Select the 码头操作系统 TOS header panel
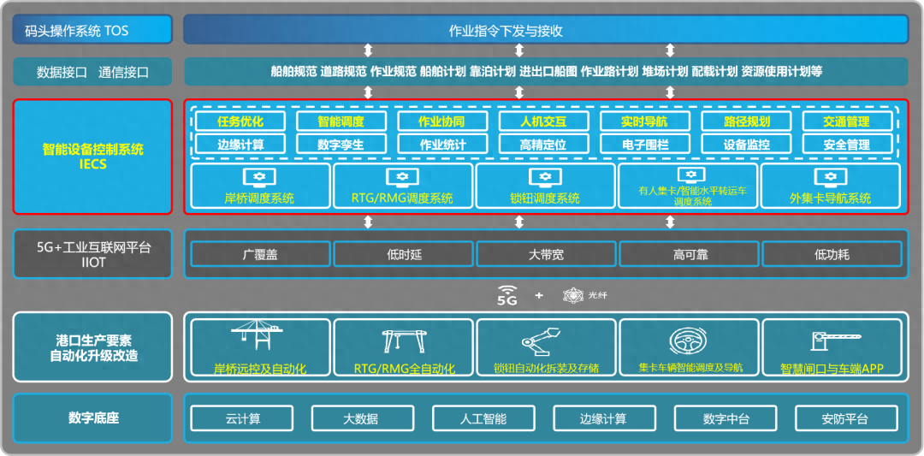The width and height of the screenshot is (924, 456). pos(92,31)
